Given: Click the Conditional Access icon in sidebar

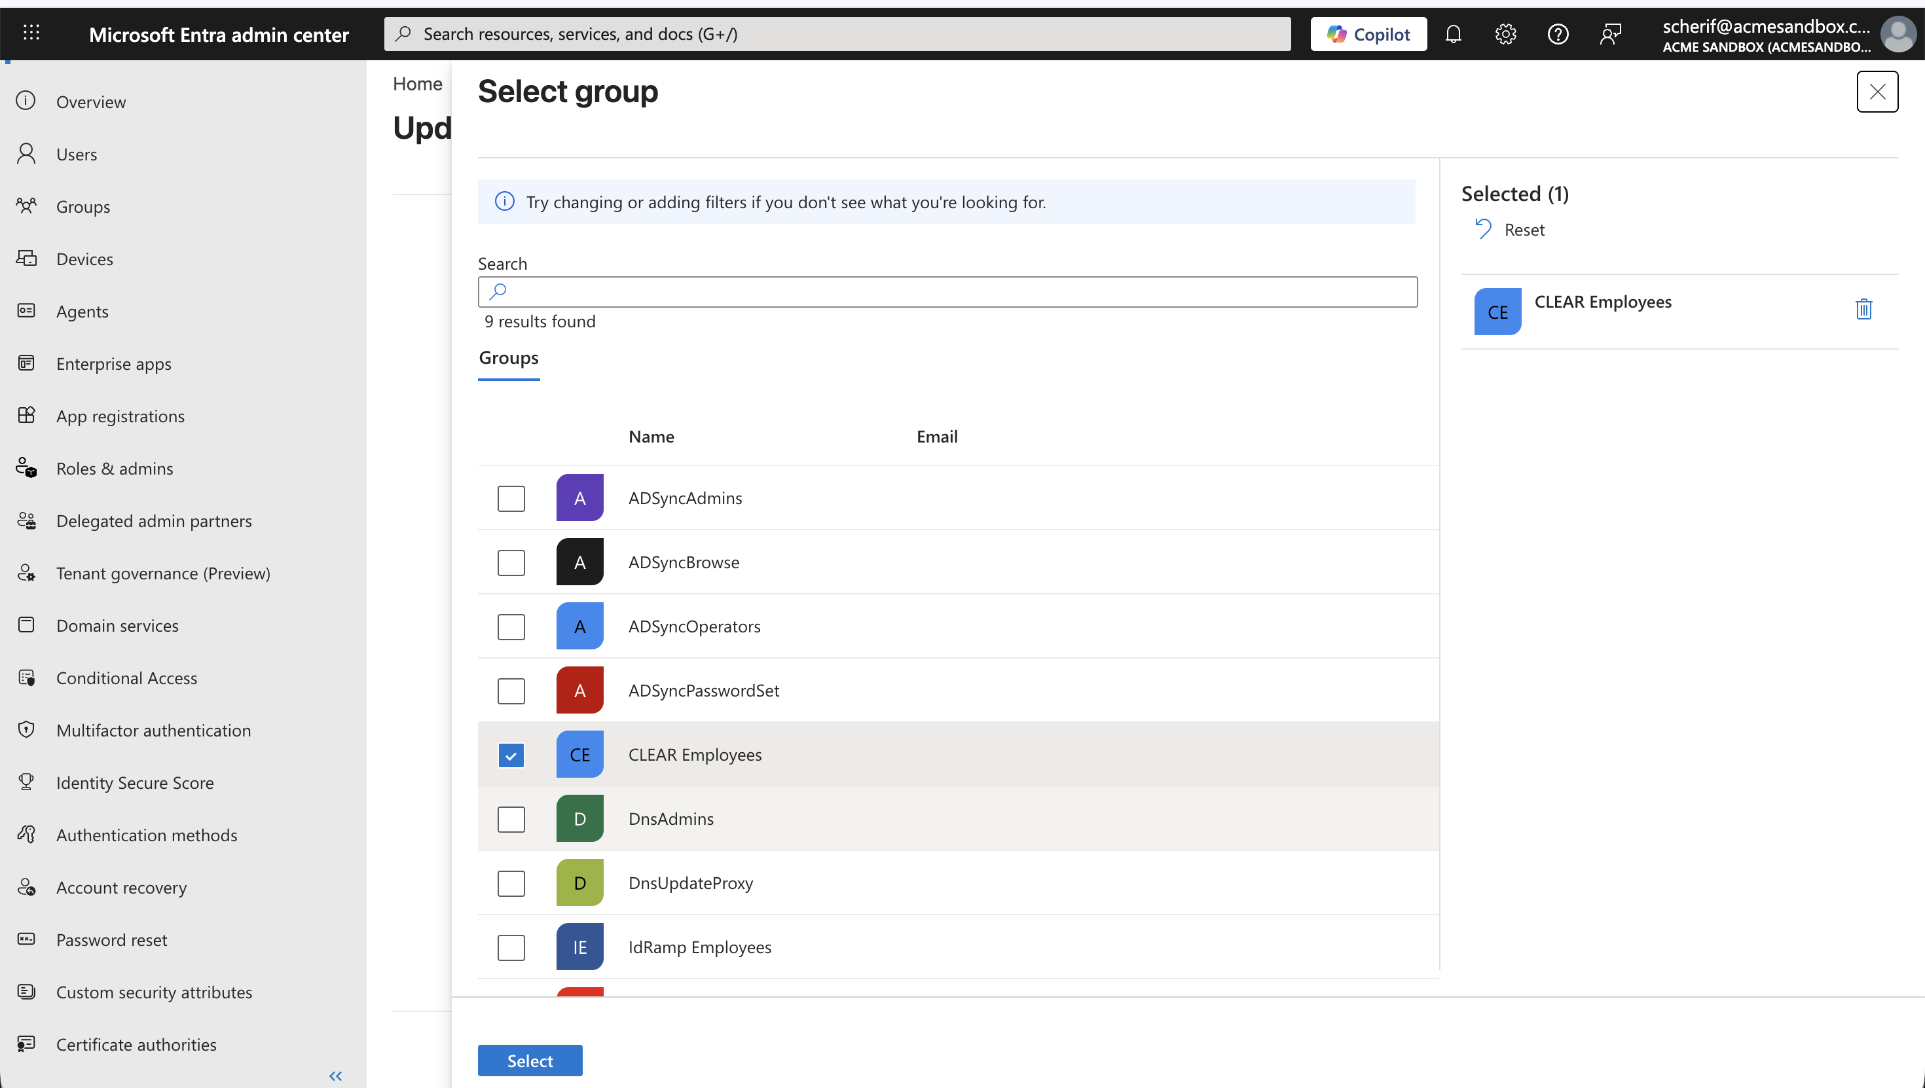Looking at the screenshot, I should [x=26, y=677].
